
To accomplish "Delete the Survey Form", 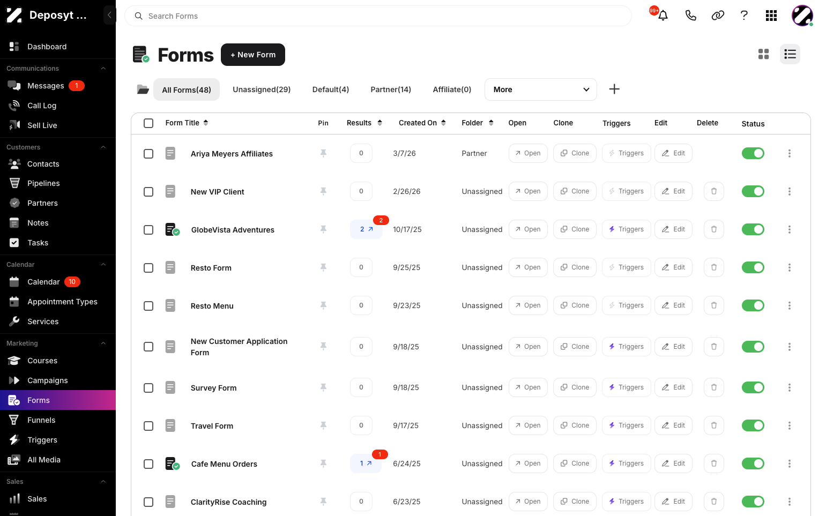I will pyautogui.click(x=714, y=387).
